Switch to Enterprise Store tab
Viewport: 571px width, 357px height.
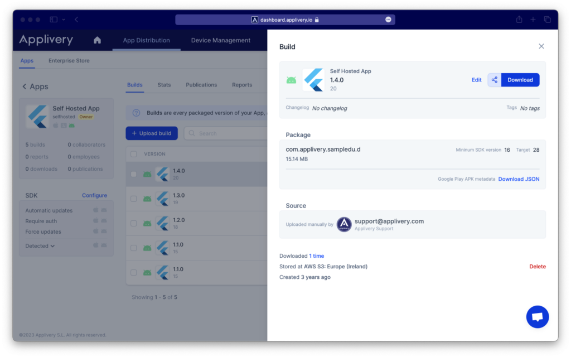click(x=69, y=60)
